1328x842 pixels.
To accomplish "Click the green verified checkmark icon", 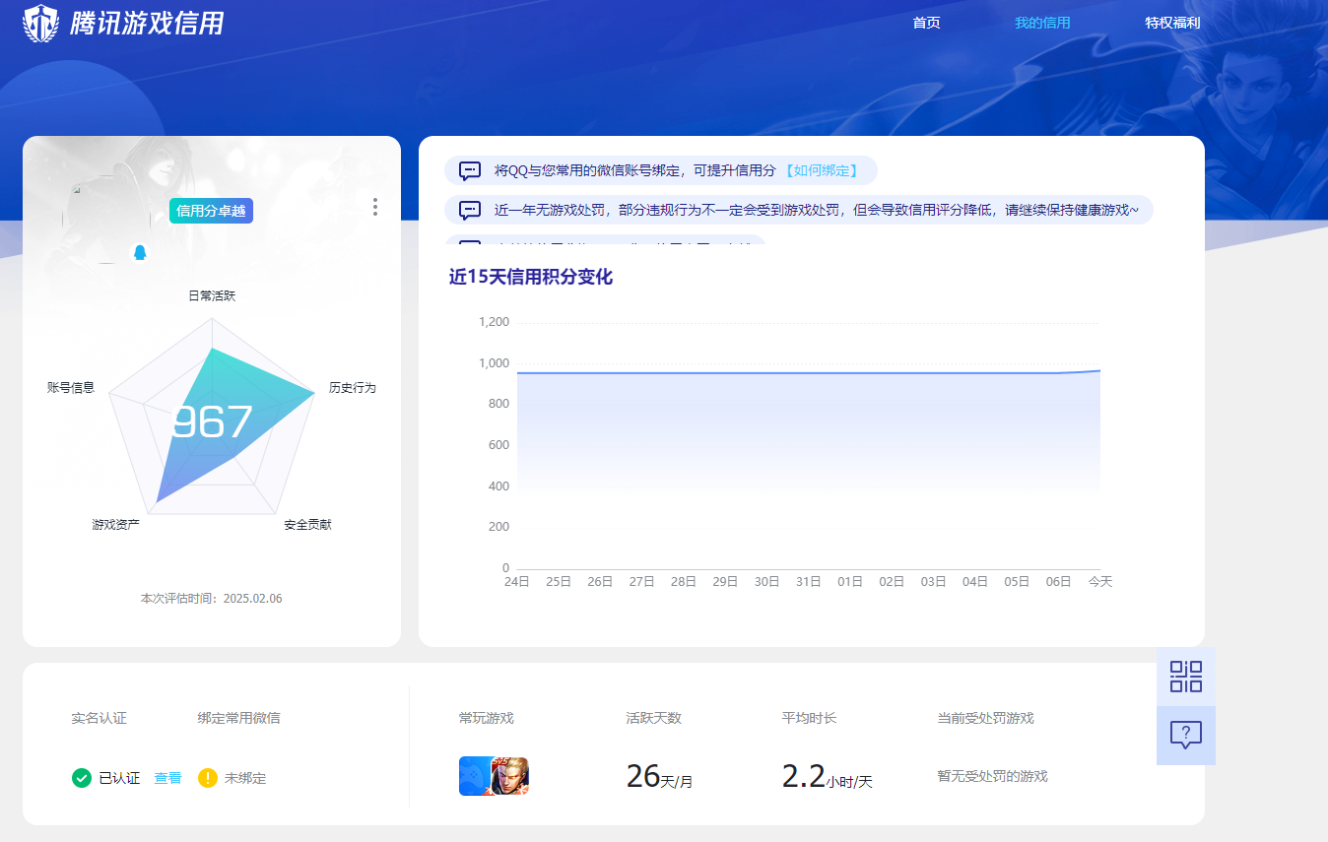I will pos(82,778).
